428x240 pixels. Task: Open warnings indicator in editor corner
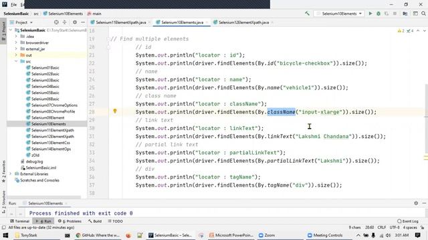point(405,31)
